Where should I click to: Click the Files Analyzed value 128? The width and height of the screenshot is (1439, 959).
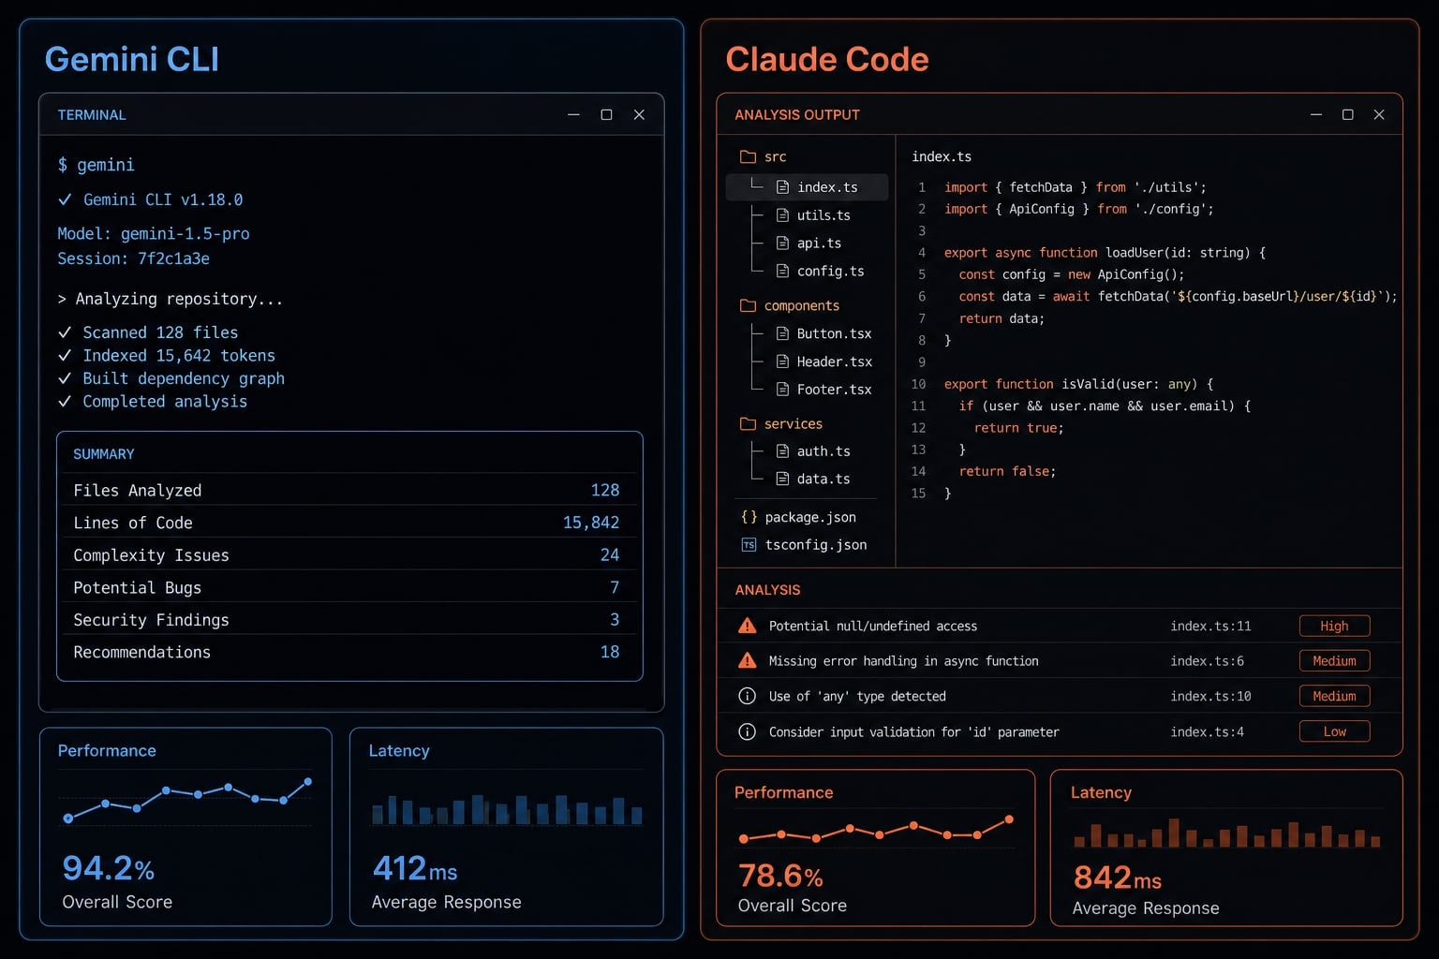pyautogui.click(x=605, y=490)
